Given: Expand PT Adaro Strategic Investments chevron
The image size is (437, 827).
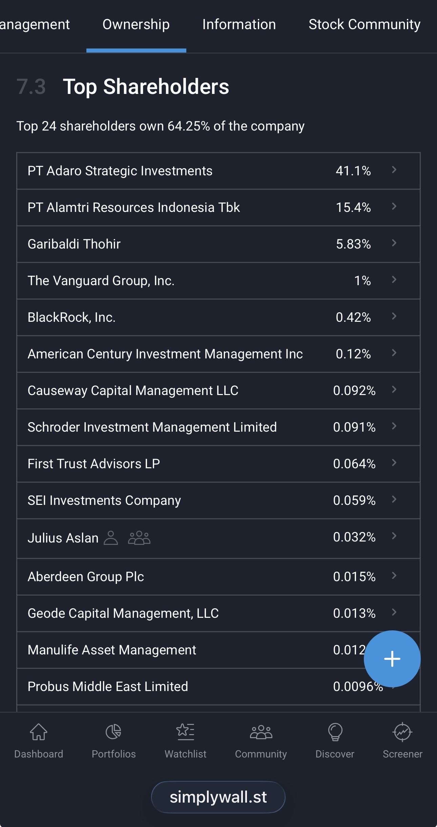Looking at the screenshot, I should [x=394, y=170].
